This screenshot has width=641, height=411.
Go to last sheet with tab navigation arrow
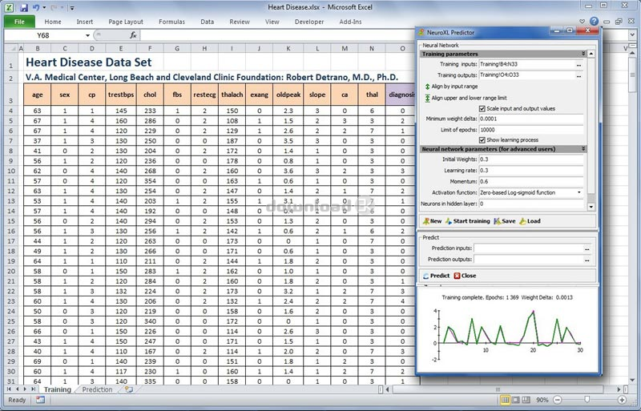34,389
